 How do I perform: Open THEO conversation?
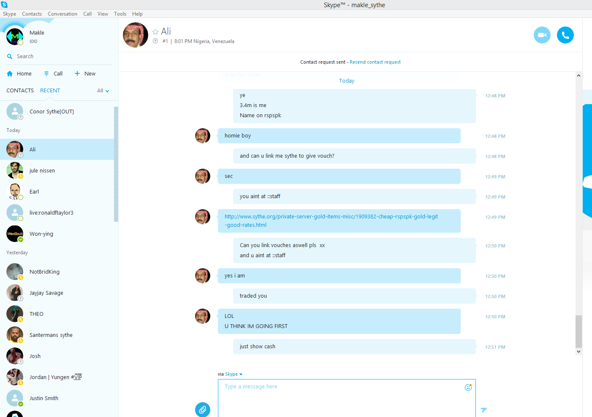click(57, 314)
